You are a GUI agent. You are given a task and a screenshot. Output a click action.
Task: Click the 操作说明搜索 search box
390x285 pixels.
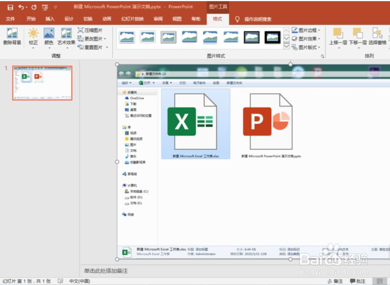tap(258, 19)
